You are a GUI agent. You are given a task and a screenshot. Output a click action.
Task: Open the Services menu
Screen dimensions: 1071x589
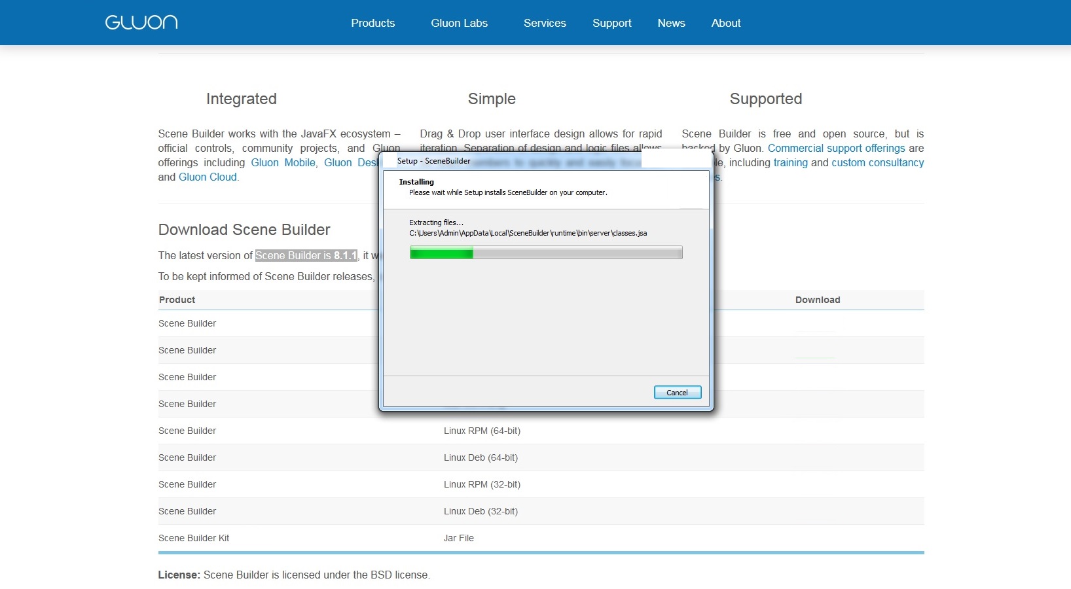[x=545, y=23]
